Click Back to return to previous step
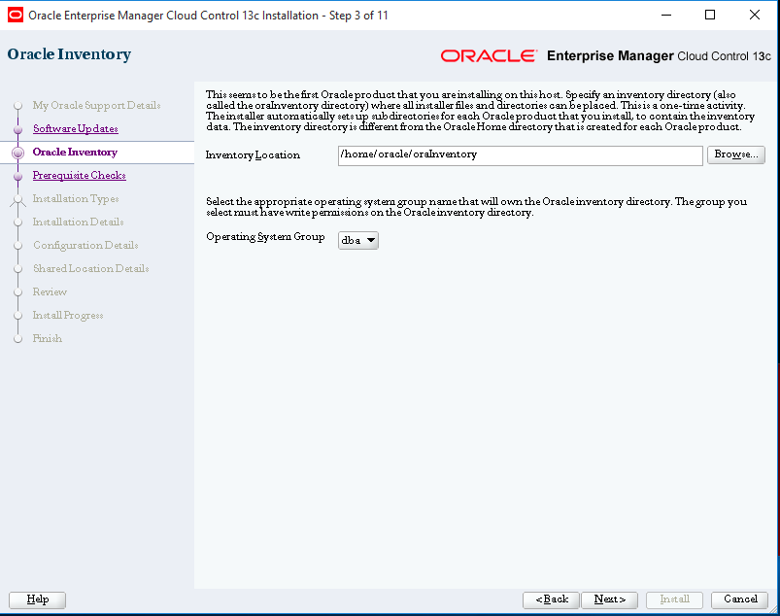Viewport: 780px width, 616px height. pyautogui.click(x=551, y=599)
